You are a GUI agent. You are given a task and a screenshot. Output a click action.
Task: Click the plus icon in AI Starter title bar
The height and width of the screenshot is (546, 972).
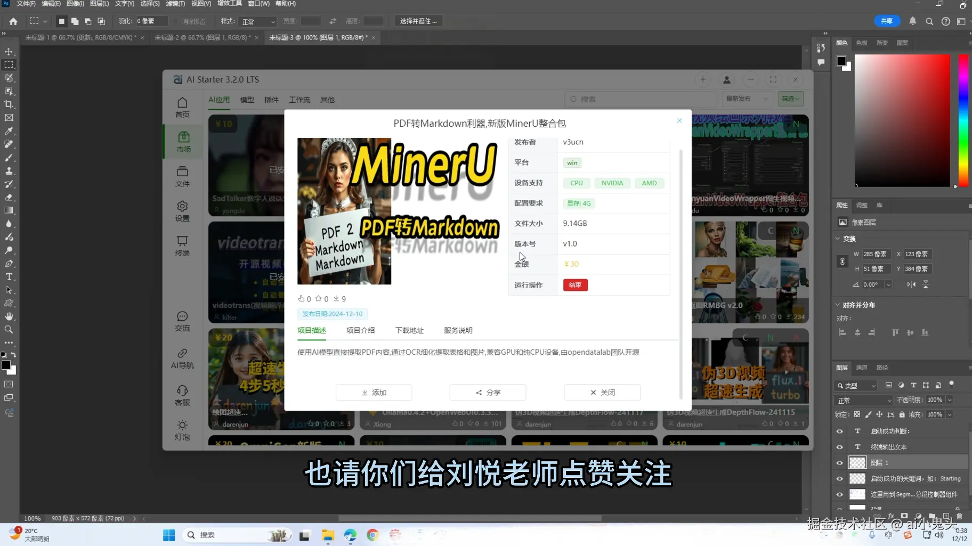pyautogui.click(x=703, y=79)
